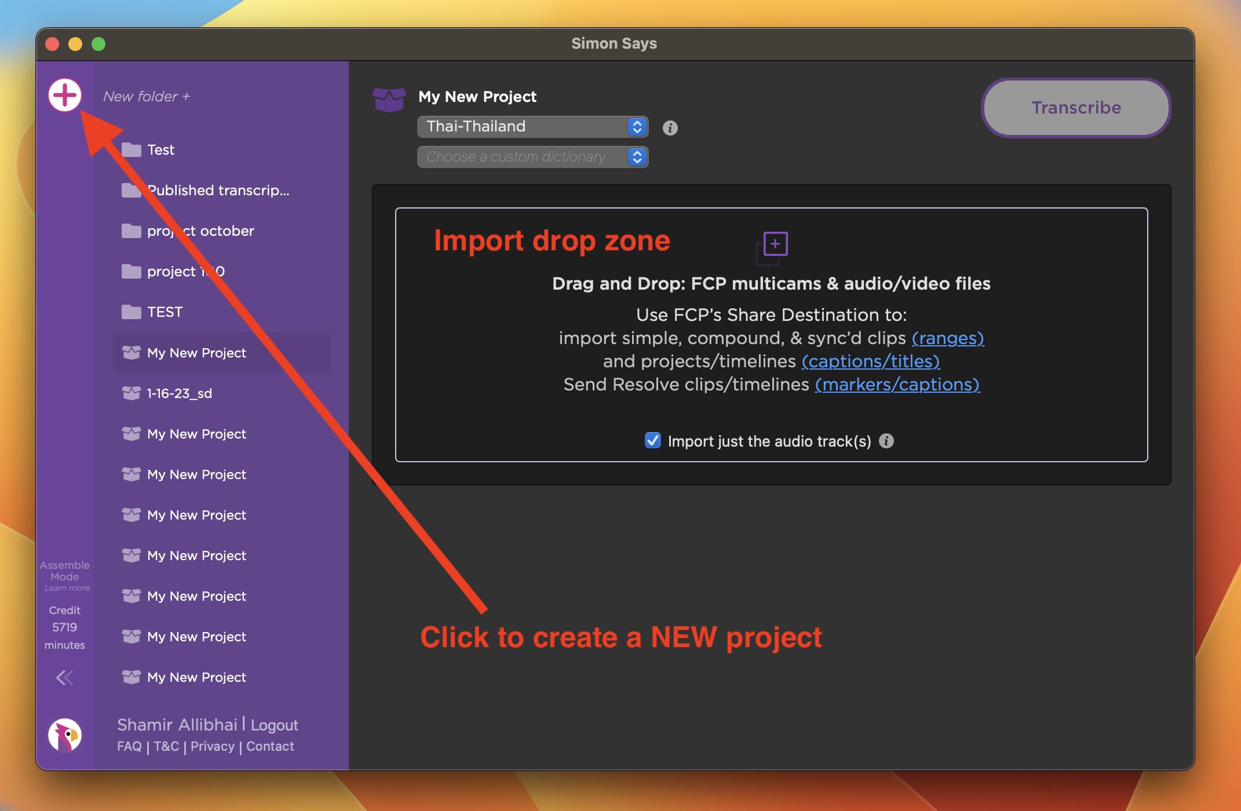This screenshot has width=1241, height=811.
Task: Collapse the sidebar with double chevron
Action: [65, 677]
